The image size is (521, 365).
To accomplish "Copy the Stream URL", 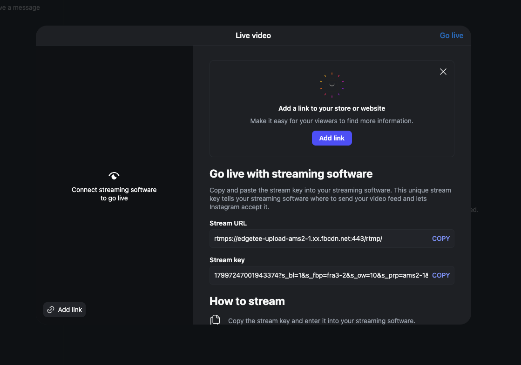I will (440, 239).
